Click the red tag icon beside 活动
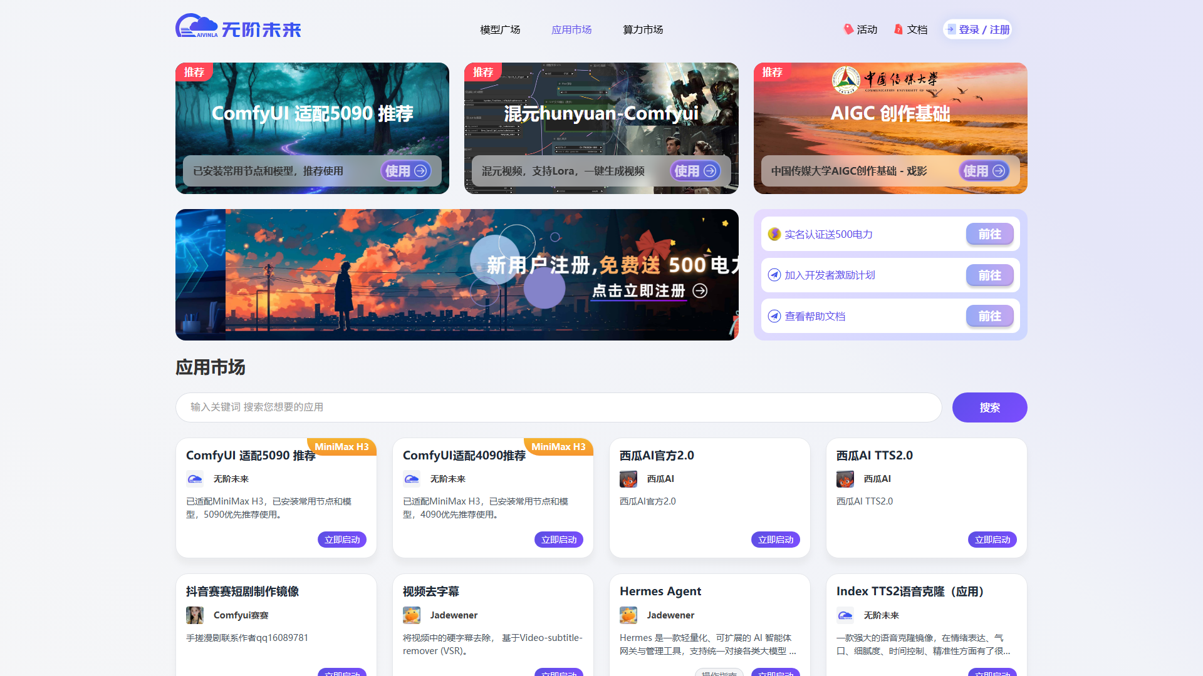Image resolution: width=1203 pixels, height=676 pixels. 848,29
